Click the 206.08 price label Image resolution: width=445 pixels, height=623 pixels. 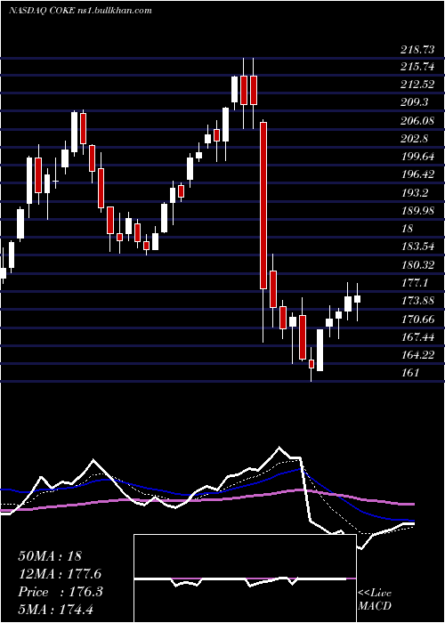[417, 121]
